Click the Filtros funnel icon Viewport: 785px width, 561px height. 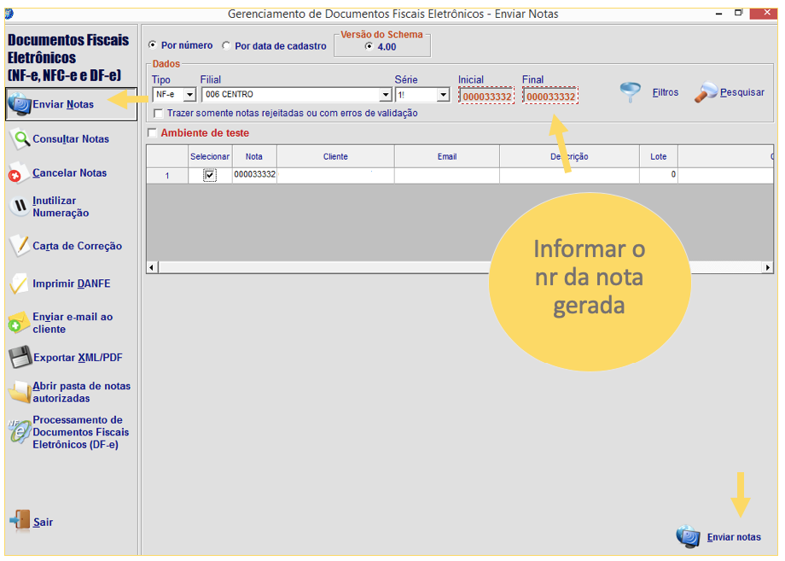tap(631, 93)
